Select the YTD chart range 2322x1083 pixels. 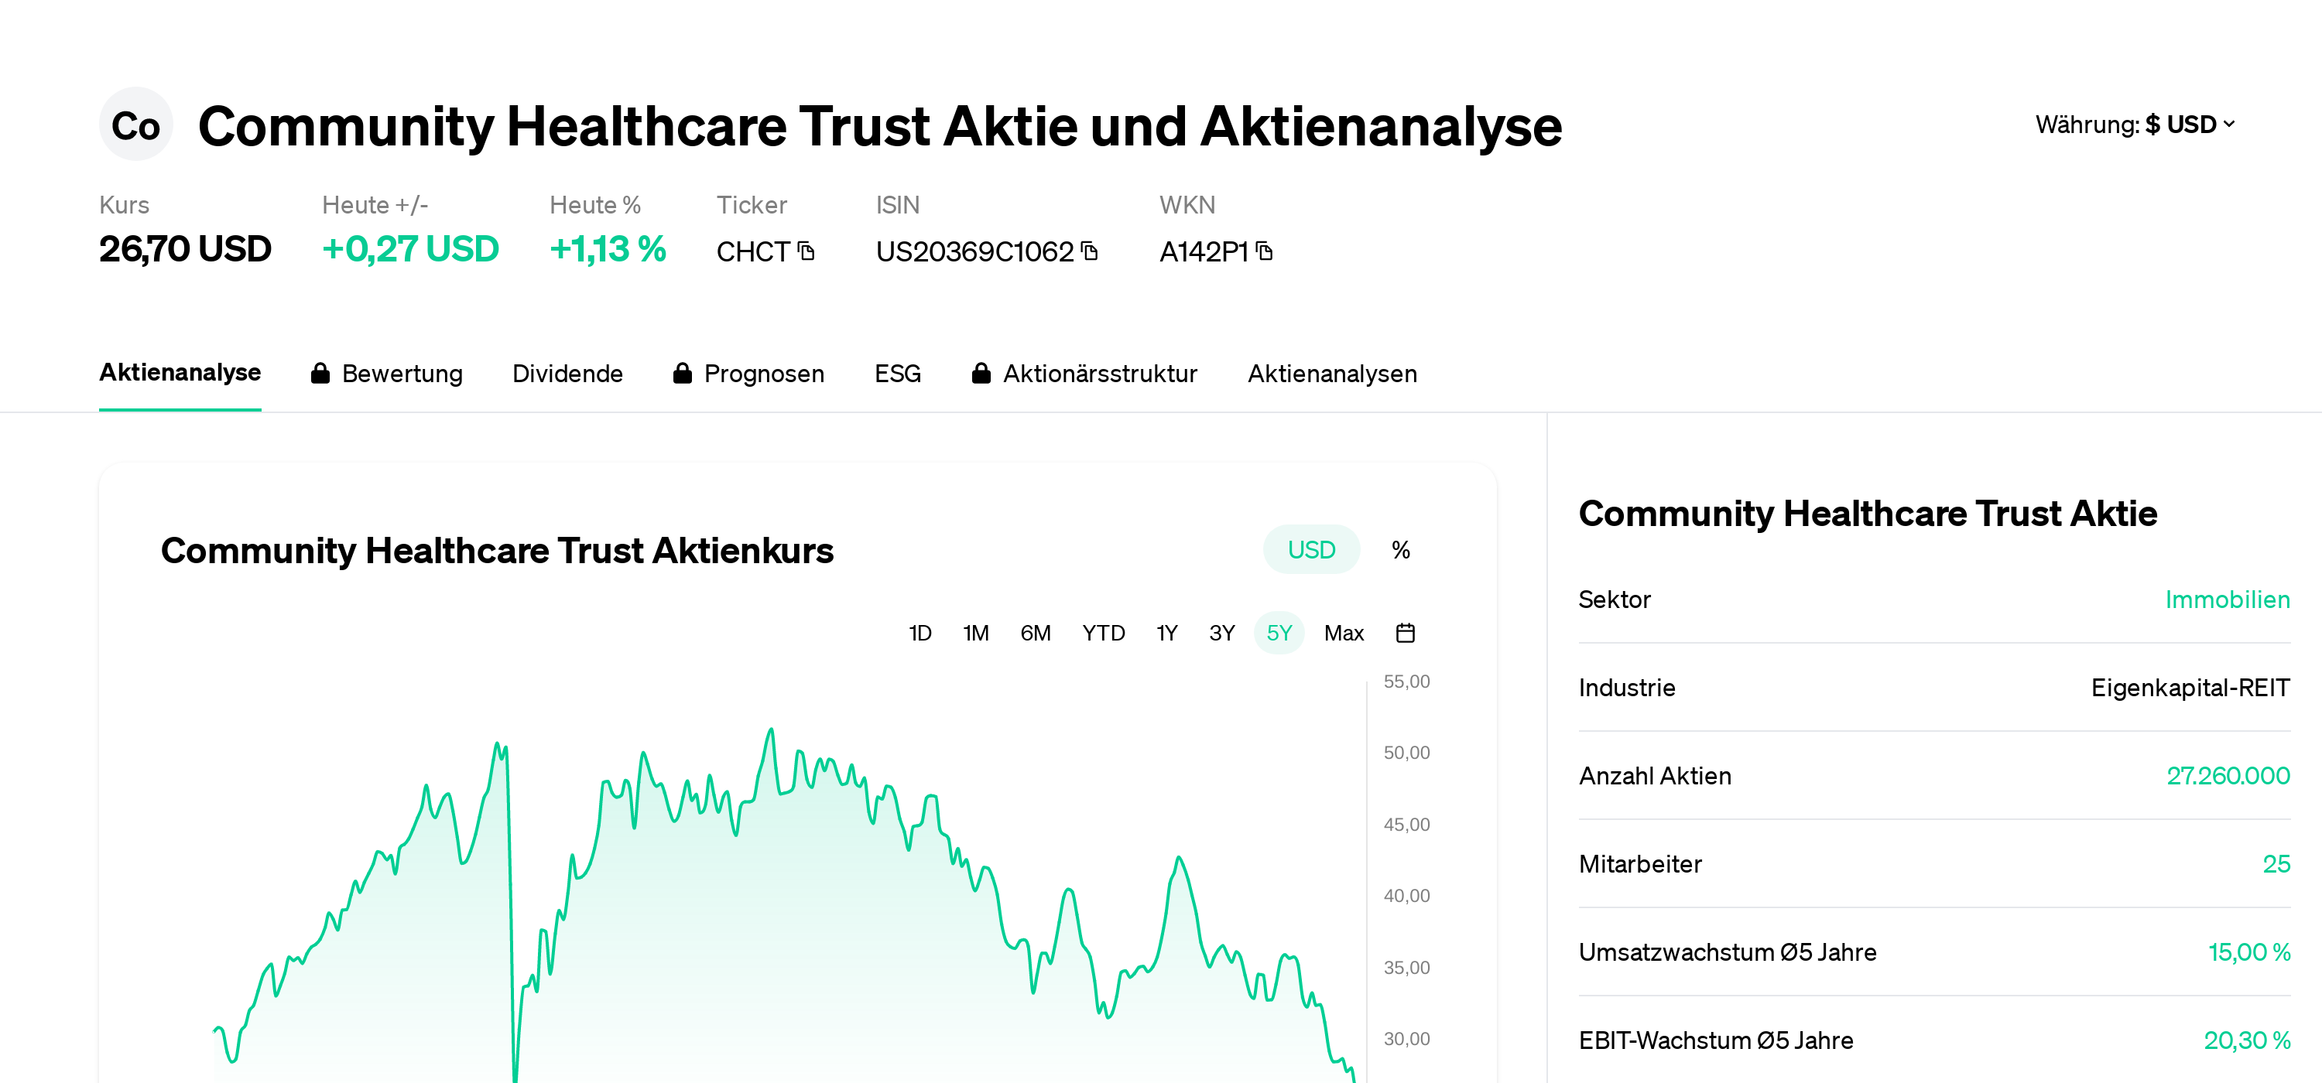click(1103, 634)
